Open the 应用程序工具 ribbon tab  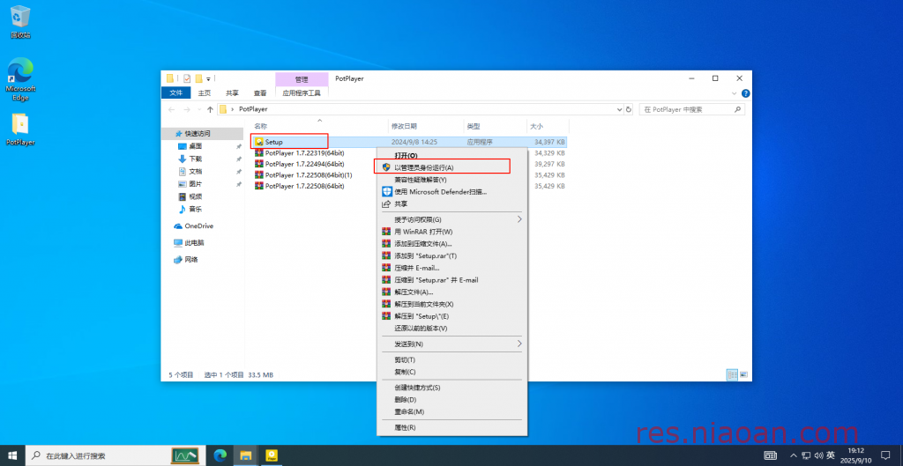[302, 92]
